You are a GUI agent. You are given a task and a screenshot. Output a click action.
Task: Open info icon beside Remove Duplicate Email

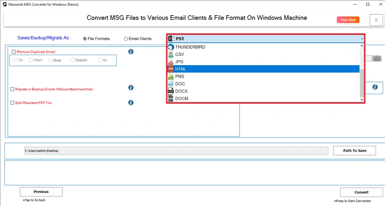[x=131, y=51]
